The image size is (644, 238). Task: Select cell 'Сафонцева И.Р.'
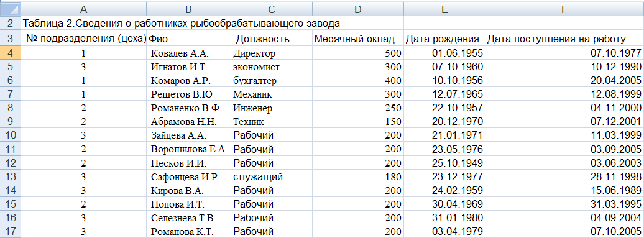click(x=188, y=176)
